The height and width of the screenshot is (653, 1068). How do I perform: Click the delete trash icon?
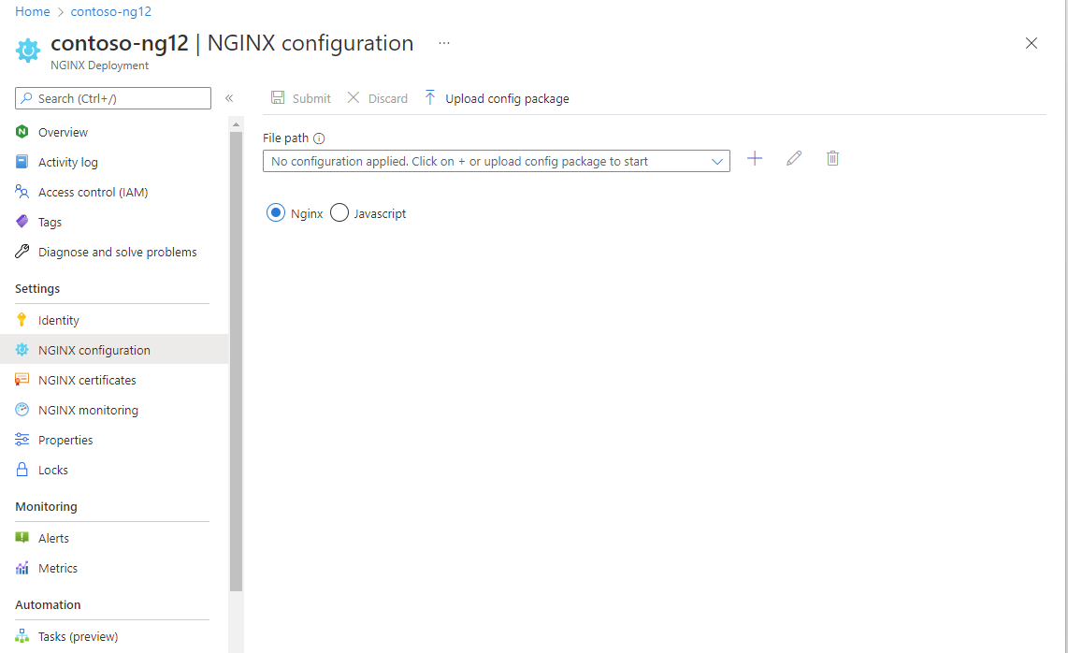(832, 159)
